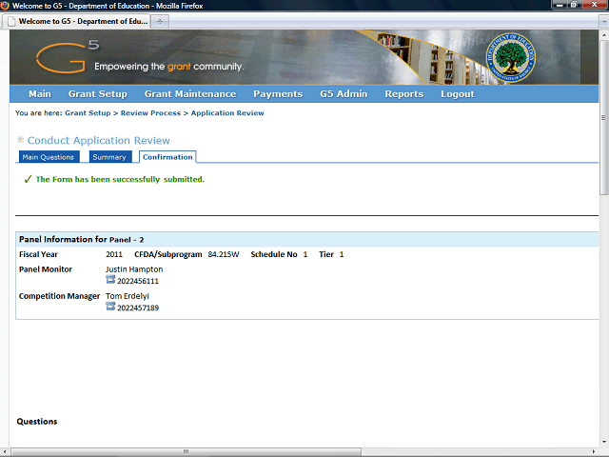Click the Panel Monitor label
Viewport: 609px width, 457px height.
46,269
